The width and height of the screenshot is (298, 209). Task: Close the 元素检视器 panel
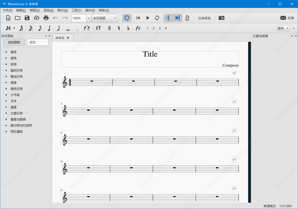click(295, 36)
